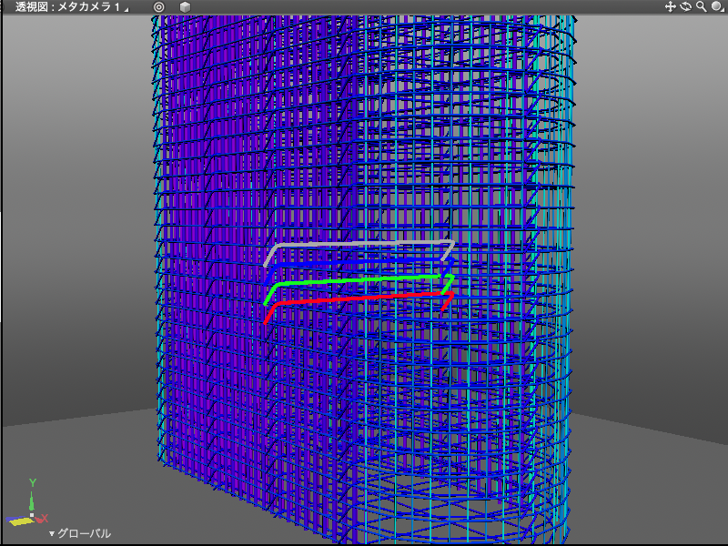Click the circular target icon in the header
Viewport: 728px width, 546px height.
pyautogui.click(x=159, y=7)
